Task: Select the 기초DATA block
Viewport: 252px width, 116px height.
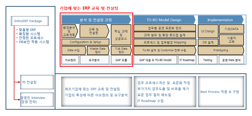Action: click(x=232, y=29)
